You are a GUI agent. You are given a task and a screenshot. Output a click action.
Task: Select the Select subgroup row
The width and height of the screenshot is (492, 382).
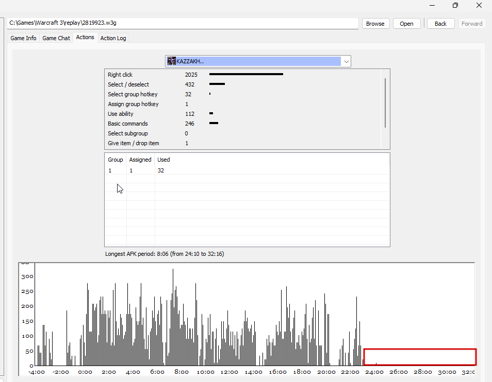coord(242,133)
